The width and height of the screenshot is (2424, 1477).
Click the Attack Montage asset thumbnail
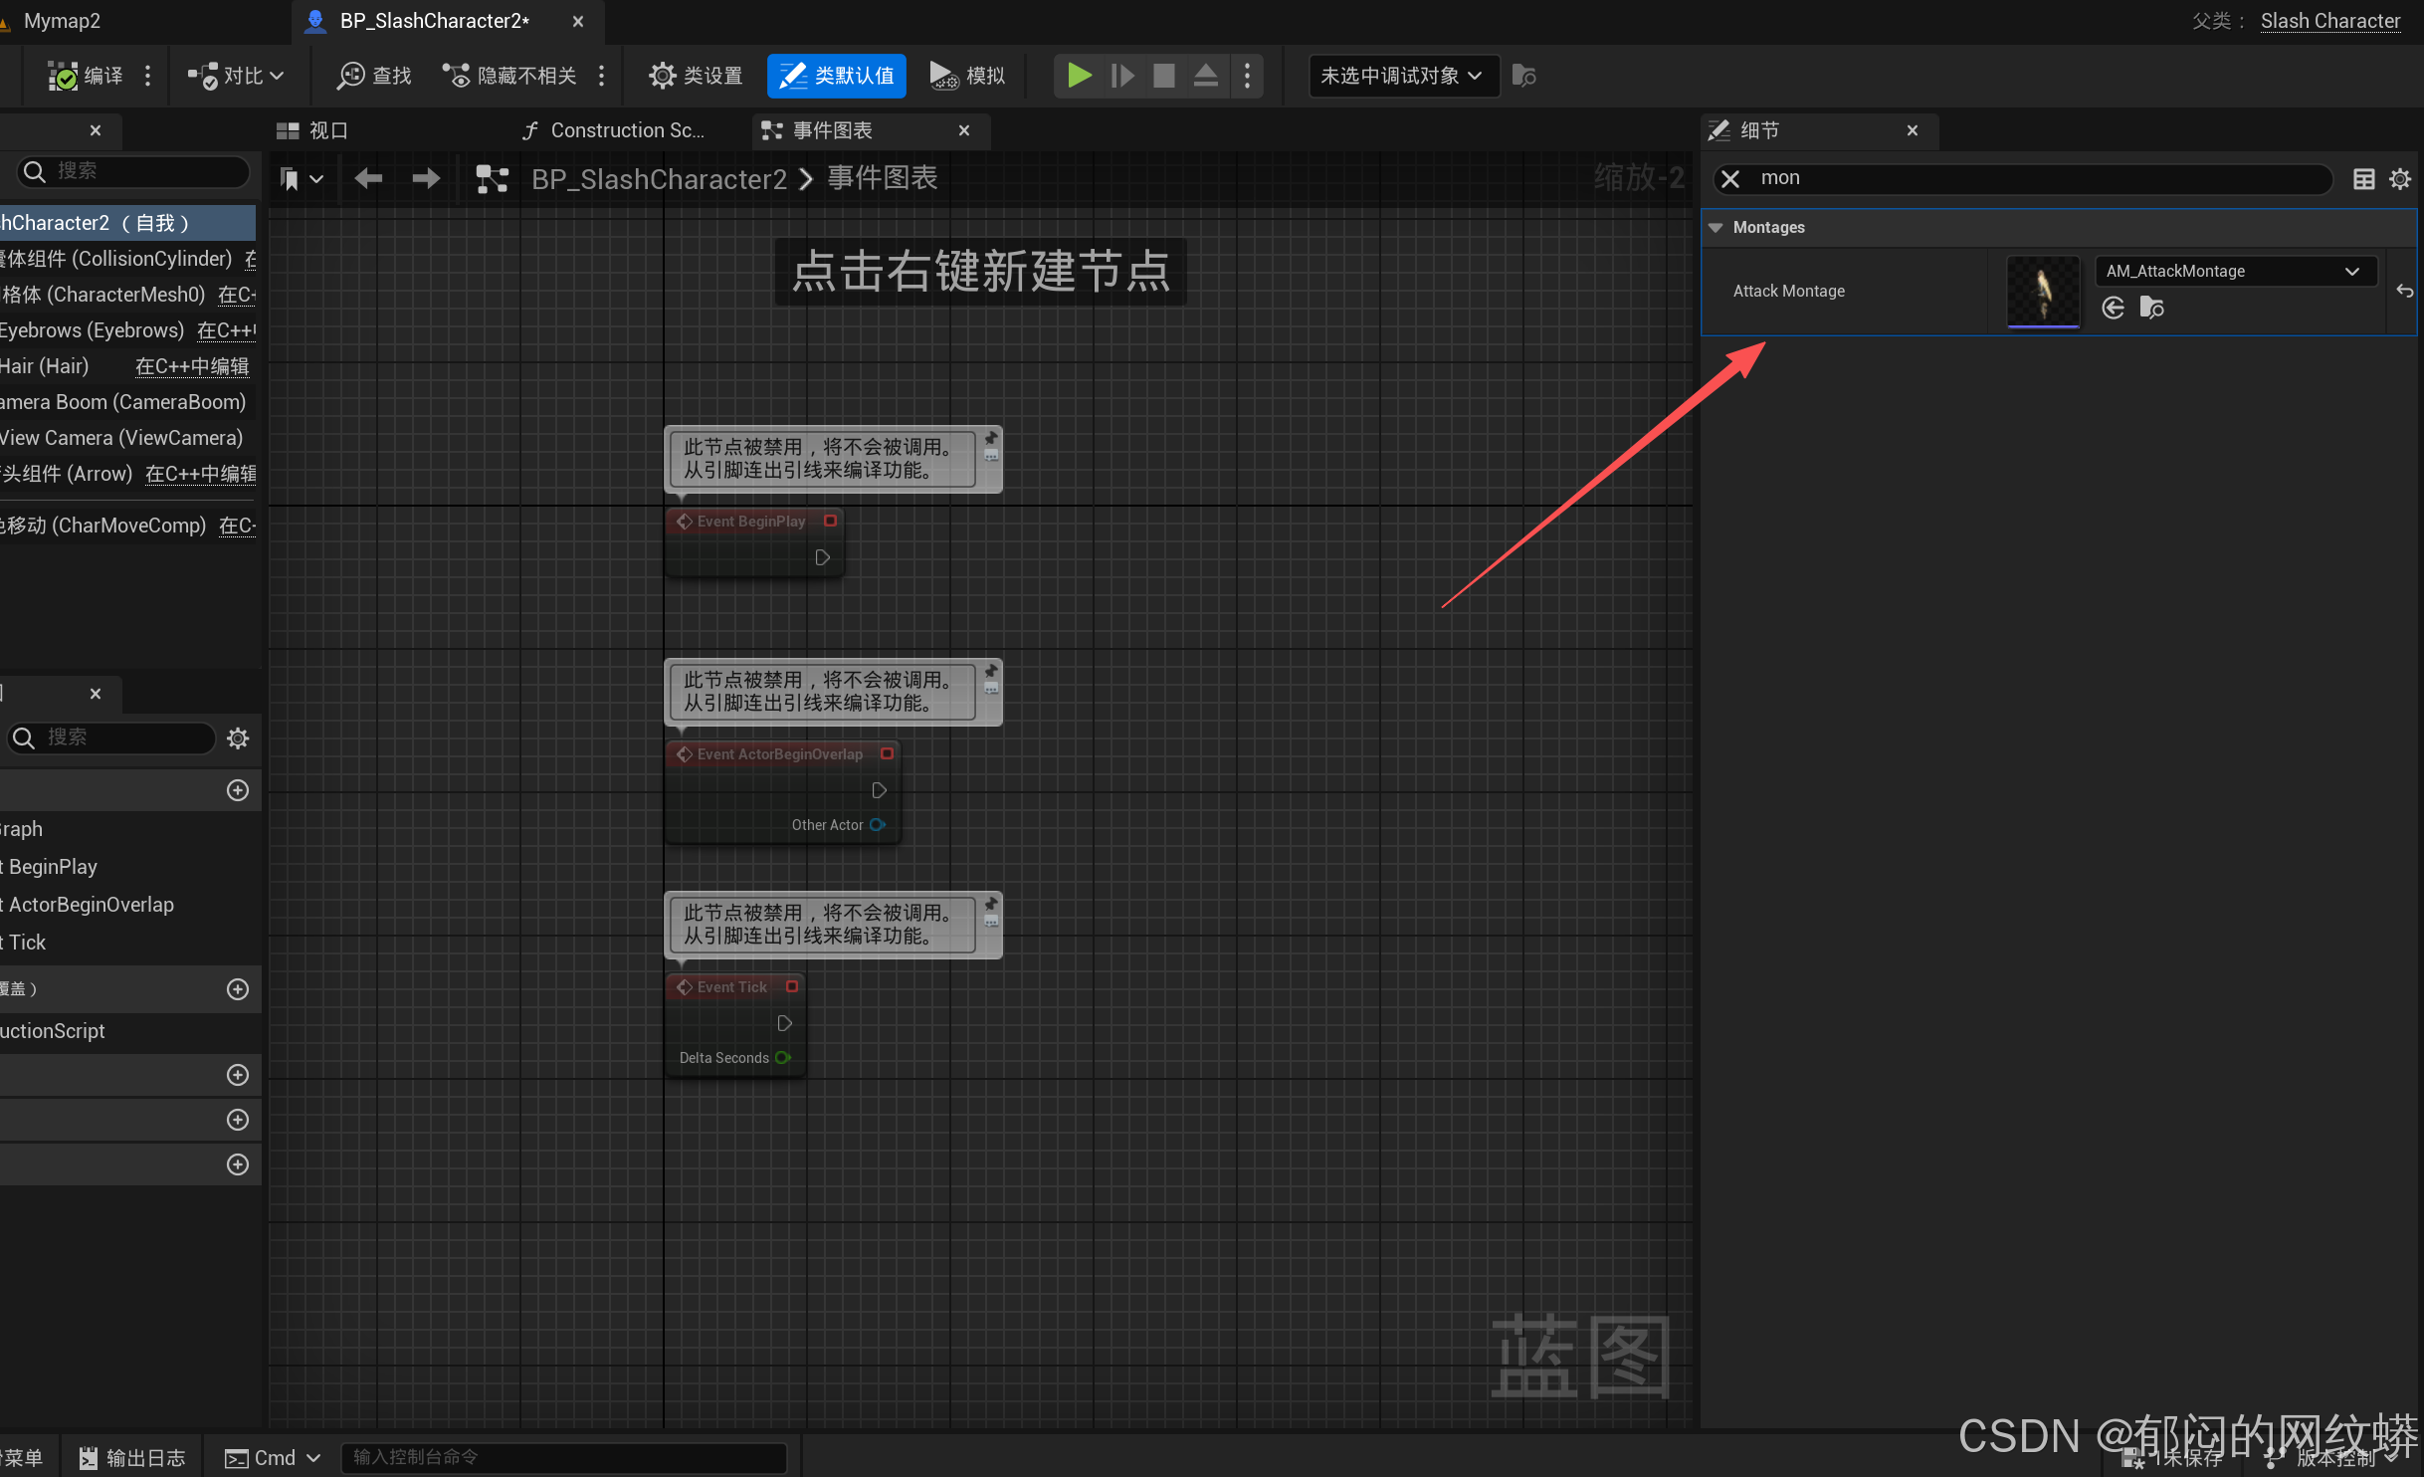point(2042,292)
